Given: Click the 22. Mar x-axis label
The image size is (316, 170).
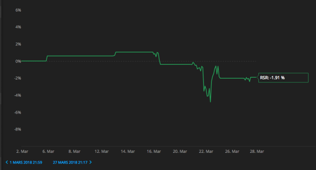Looking at the screenshot, I should 206,151.
